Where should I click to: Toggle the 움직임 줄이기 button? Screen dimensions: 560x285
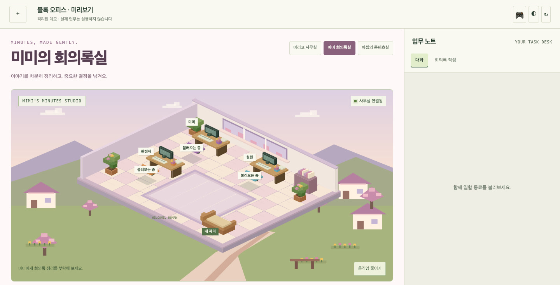[370, 269]
